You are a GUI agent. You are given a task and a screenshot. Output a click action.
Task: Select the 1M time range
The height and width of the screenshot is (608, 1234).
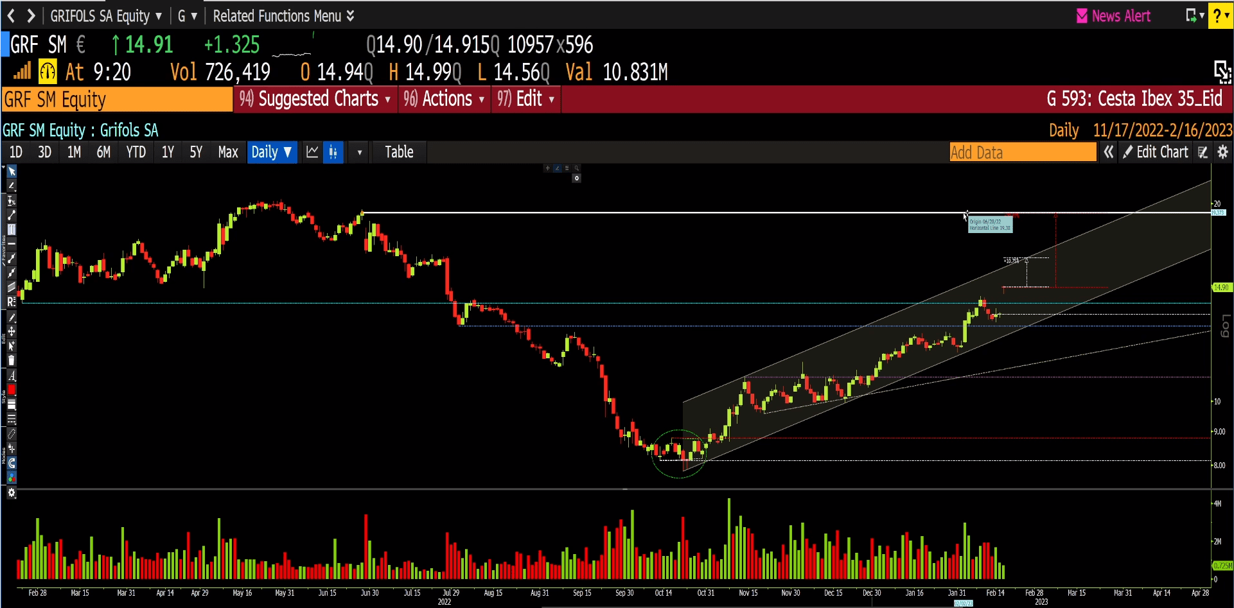(74, 152)
